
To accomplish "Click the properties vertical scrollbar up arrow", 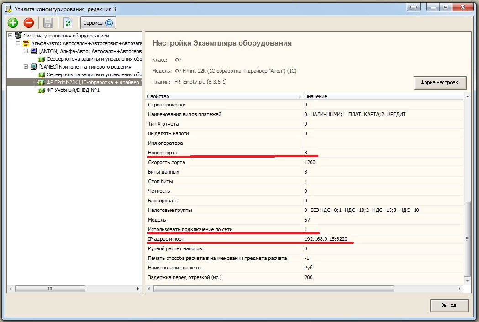I will [x=467, y=96].
